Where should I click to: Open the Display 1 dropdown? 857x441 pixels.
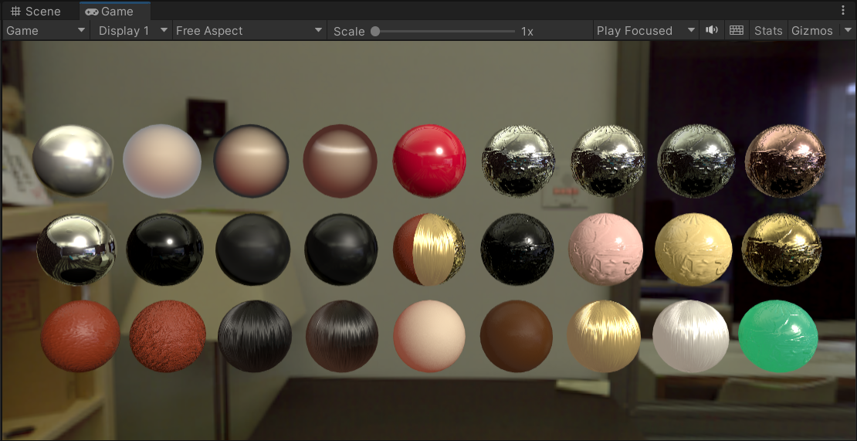click(132, 31)
